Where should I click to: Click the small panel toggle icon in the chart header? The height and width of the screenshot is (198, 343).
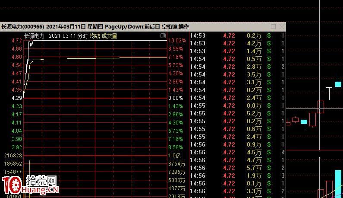pyautogui.click(x=163, y=35)
